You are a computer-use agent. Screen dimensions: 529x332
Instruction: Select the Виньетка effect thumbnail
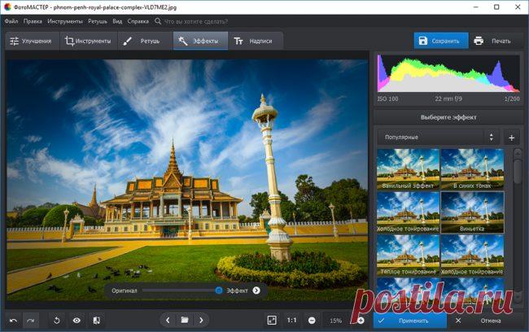(x=472, y=212)
